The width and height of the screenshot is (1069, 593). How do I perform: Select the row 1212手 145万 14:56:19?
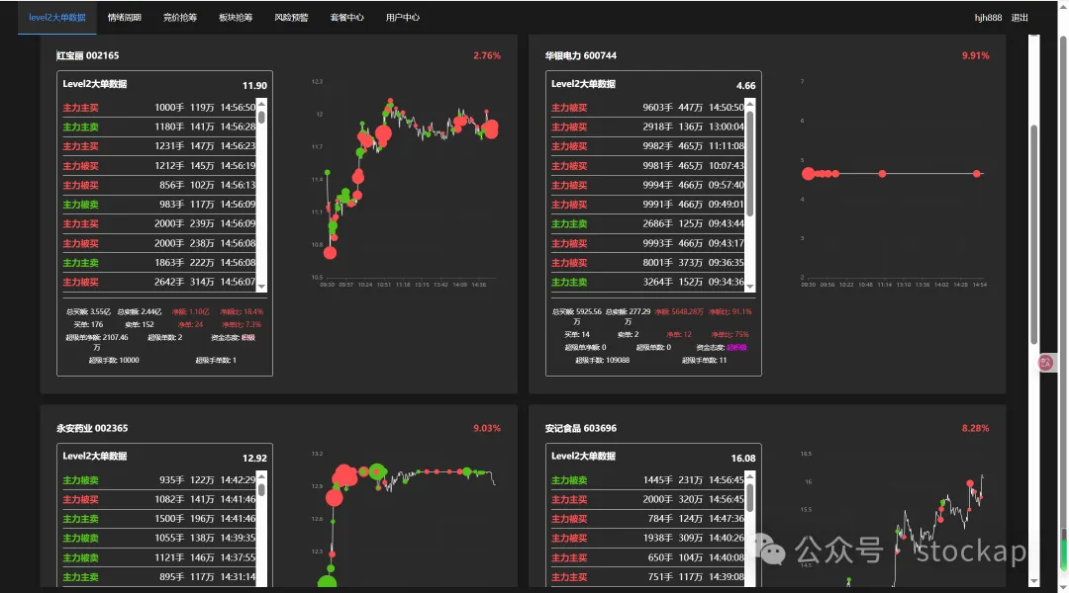(159, 165)
